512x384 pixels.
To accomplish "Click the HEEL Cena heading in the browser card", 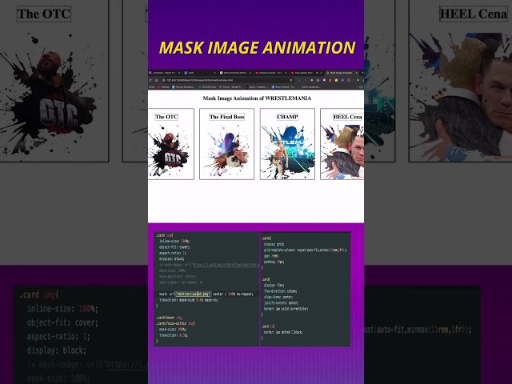I will pyautogui.click(x=348, y=117).
